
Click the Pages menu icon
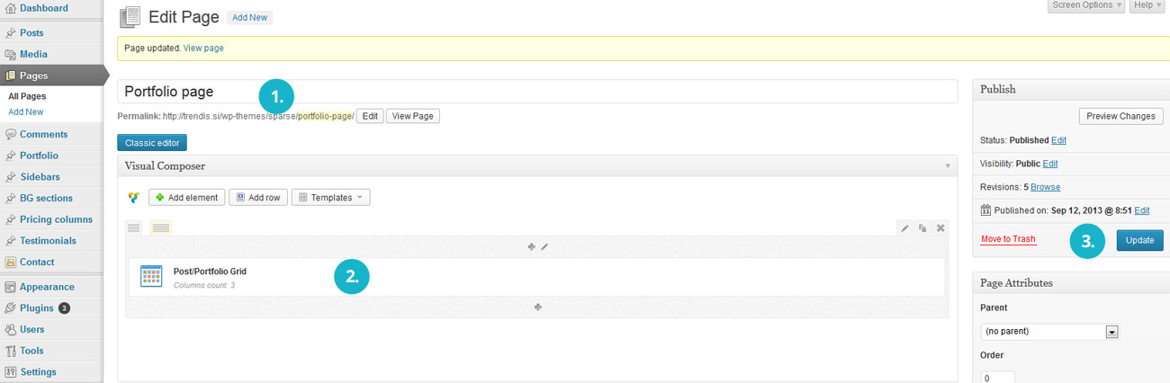pyautogui.click(x=11, y=76)
